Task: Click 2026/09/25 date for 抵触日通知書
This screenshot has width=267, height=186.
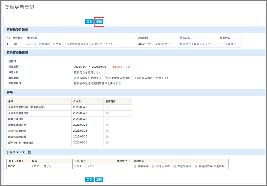Action: pos(80,119)
